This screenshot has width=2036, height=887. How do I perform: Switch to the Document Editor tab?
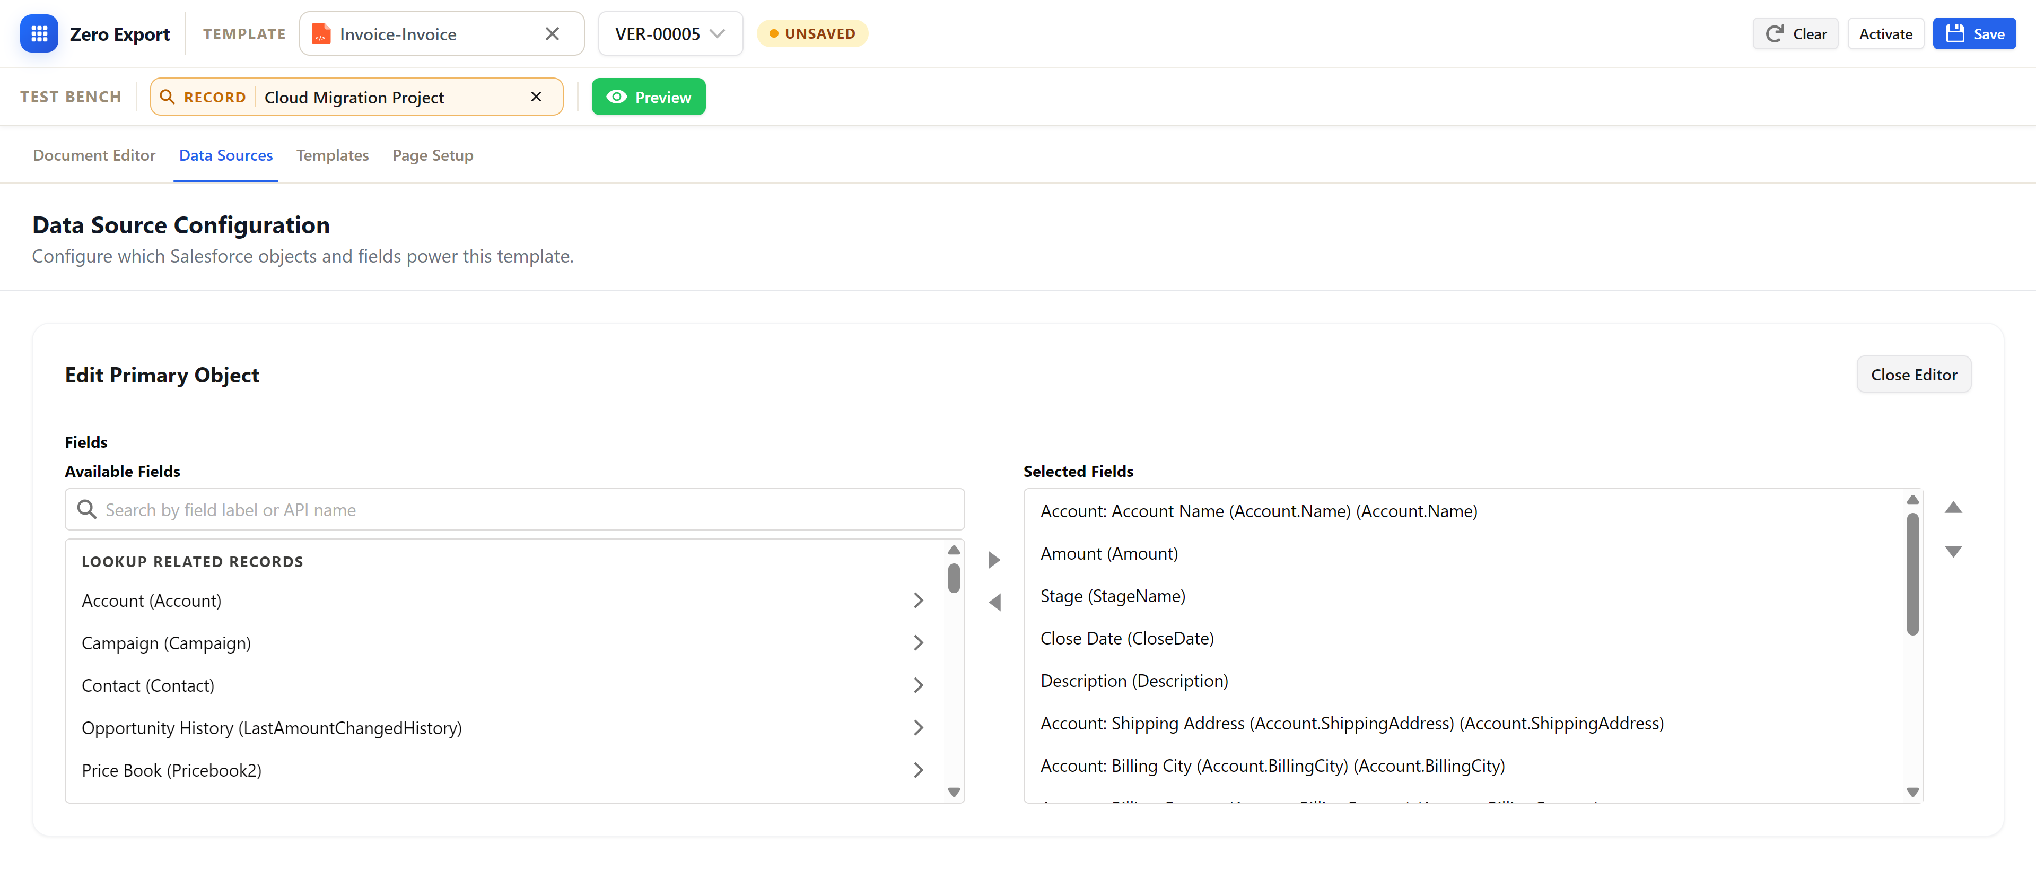(94, 156)
